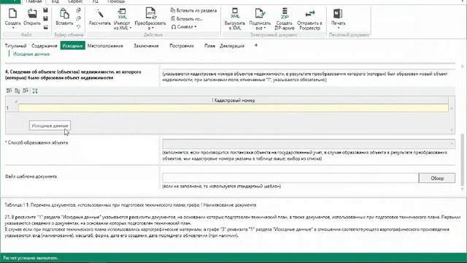
Task: Choose Вставить из раздела
Action: pyautogui.click(x=193, y=10)
